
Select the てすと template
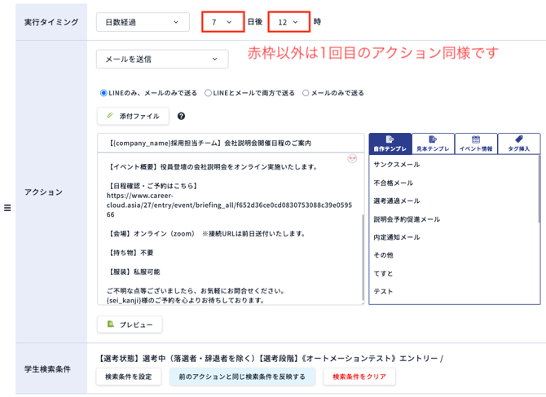[383, 273]
